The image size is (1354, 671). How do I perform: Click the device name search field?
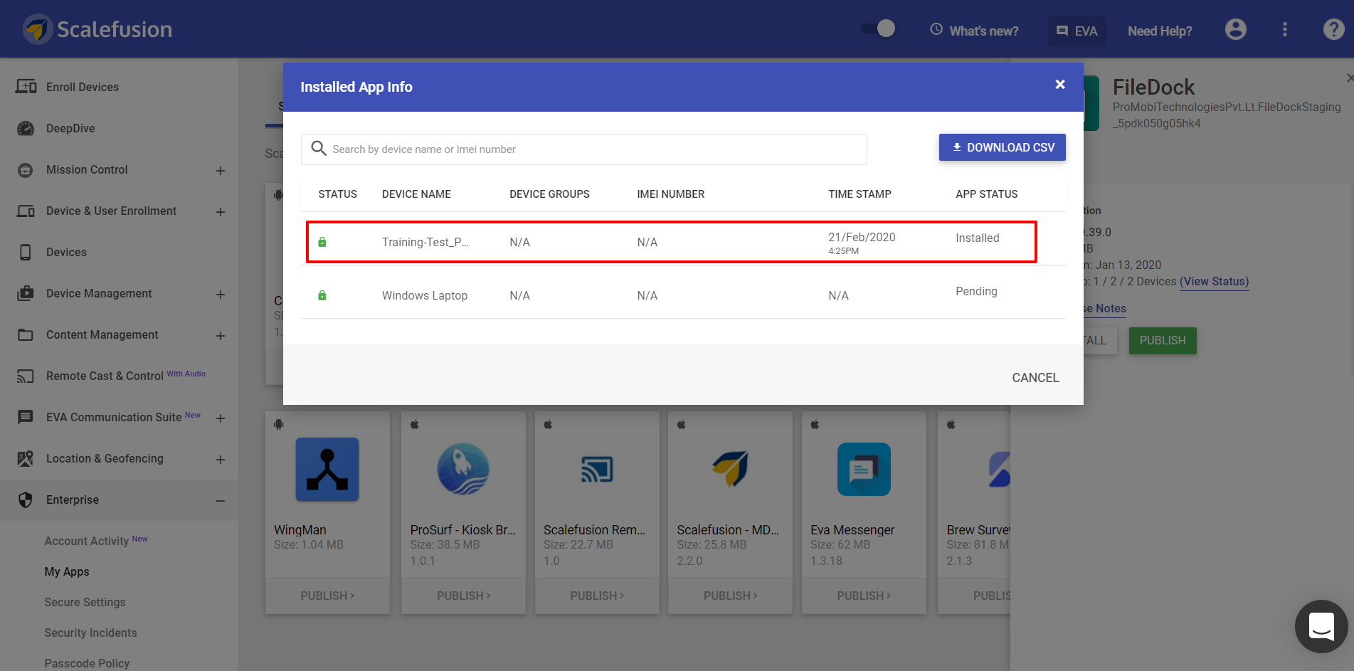[x=583, y=149]
